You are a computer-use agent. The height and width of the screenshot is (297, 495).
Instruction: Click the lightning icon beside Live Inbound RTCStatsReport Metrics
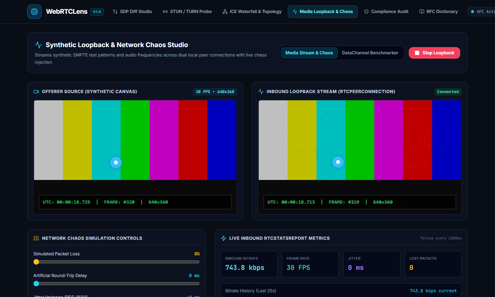point(224,238)
